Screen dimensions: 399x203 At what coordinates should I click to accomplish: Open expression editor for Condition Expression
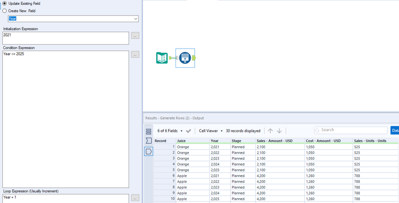[135, 54]
